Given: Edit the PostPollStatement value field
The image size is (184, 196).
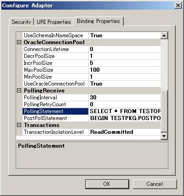Looking at the screenshot, I should [125, 118].
